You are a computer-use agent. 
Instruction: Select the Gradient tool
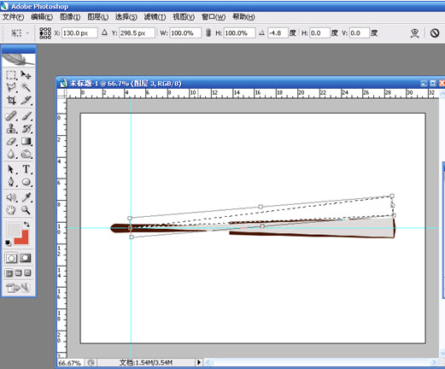(x=26, y=142)
